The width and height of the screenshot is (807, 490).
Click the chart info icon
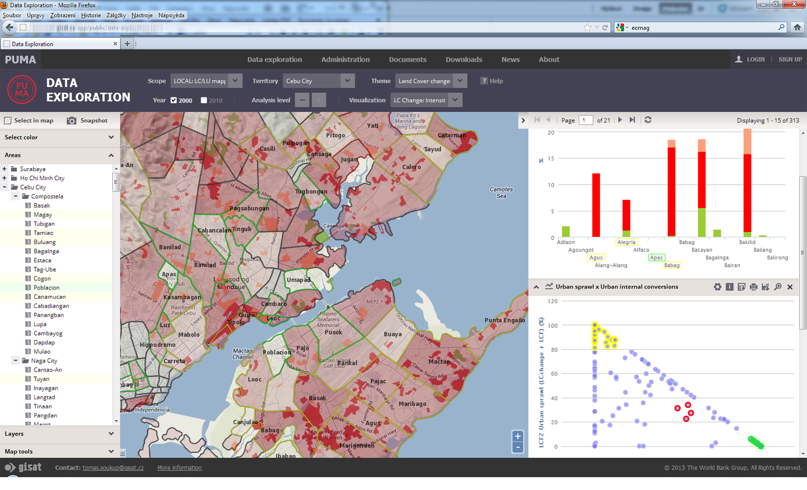730,287
